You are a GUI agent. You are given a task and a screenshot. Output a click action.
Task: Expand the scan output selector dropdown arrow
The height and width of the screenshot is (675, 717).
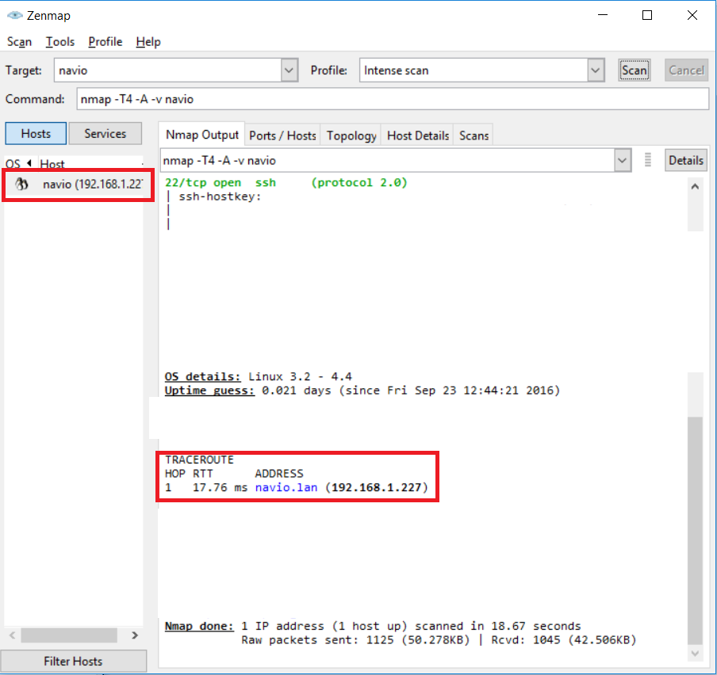623,160
